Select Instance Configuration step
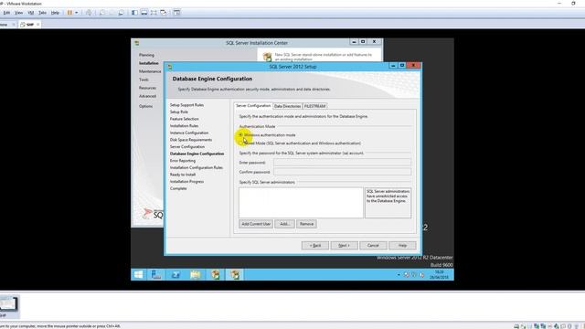The height and width of the screenshot is (329, 585). pyautogui.click(x=189, y=133)
